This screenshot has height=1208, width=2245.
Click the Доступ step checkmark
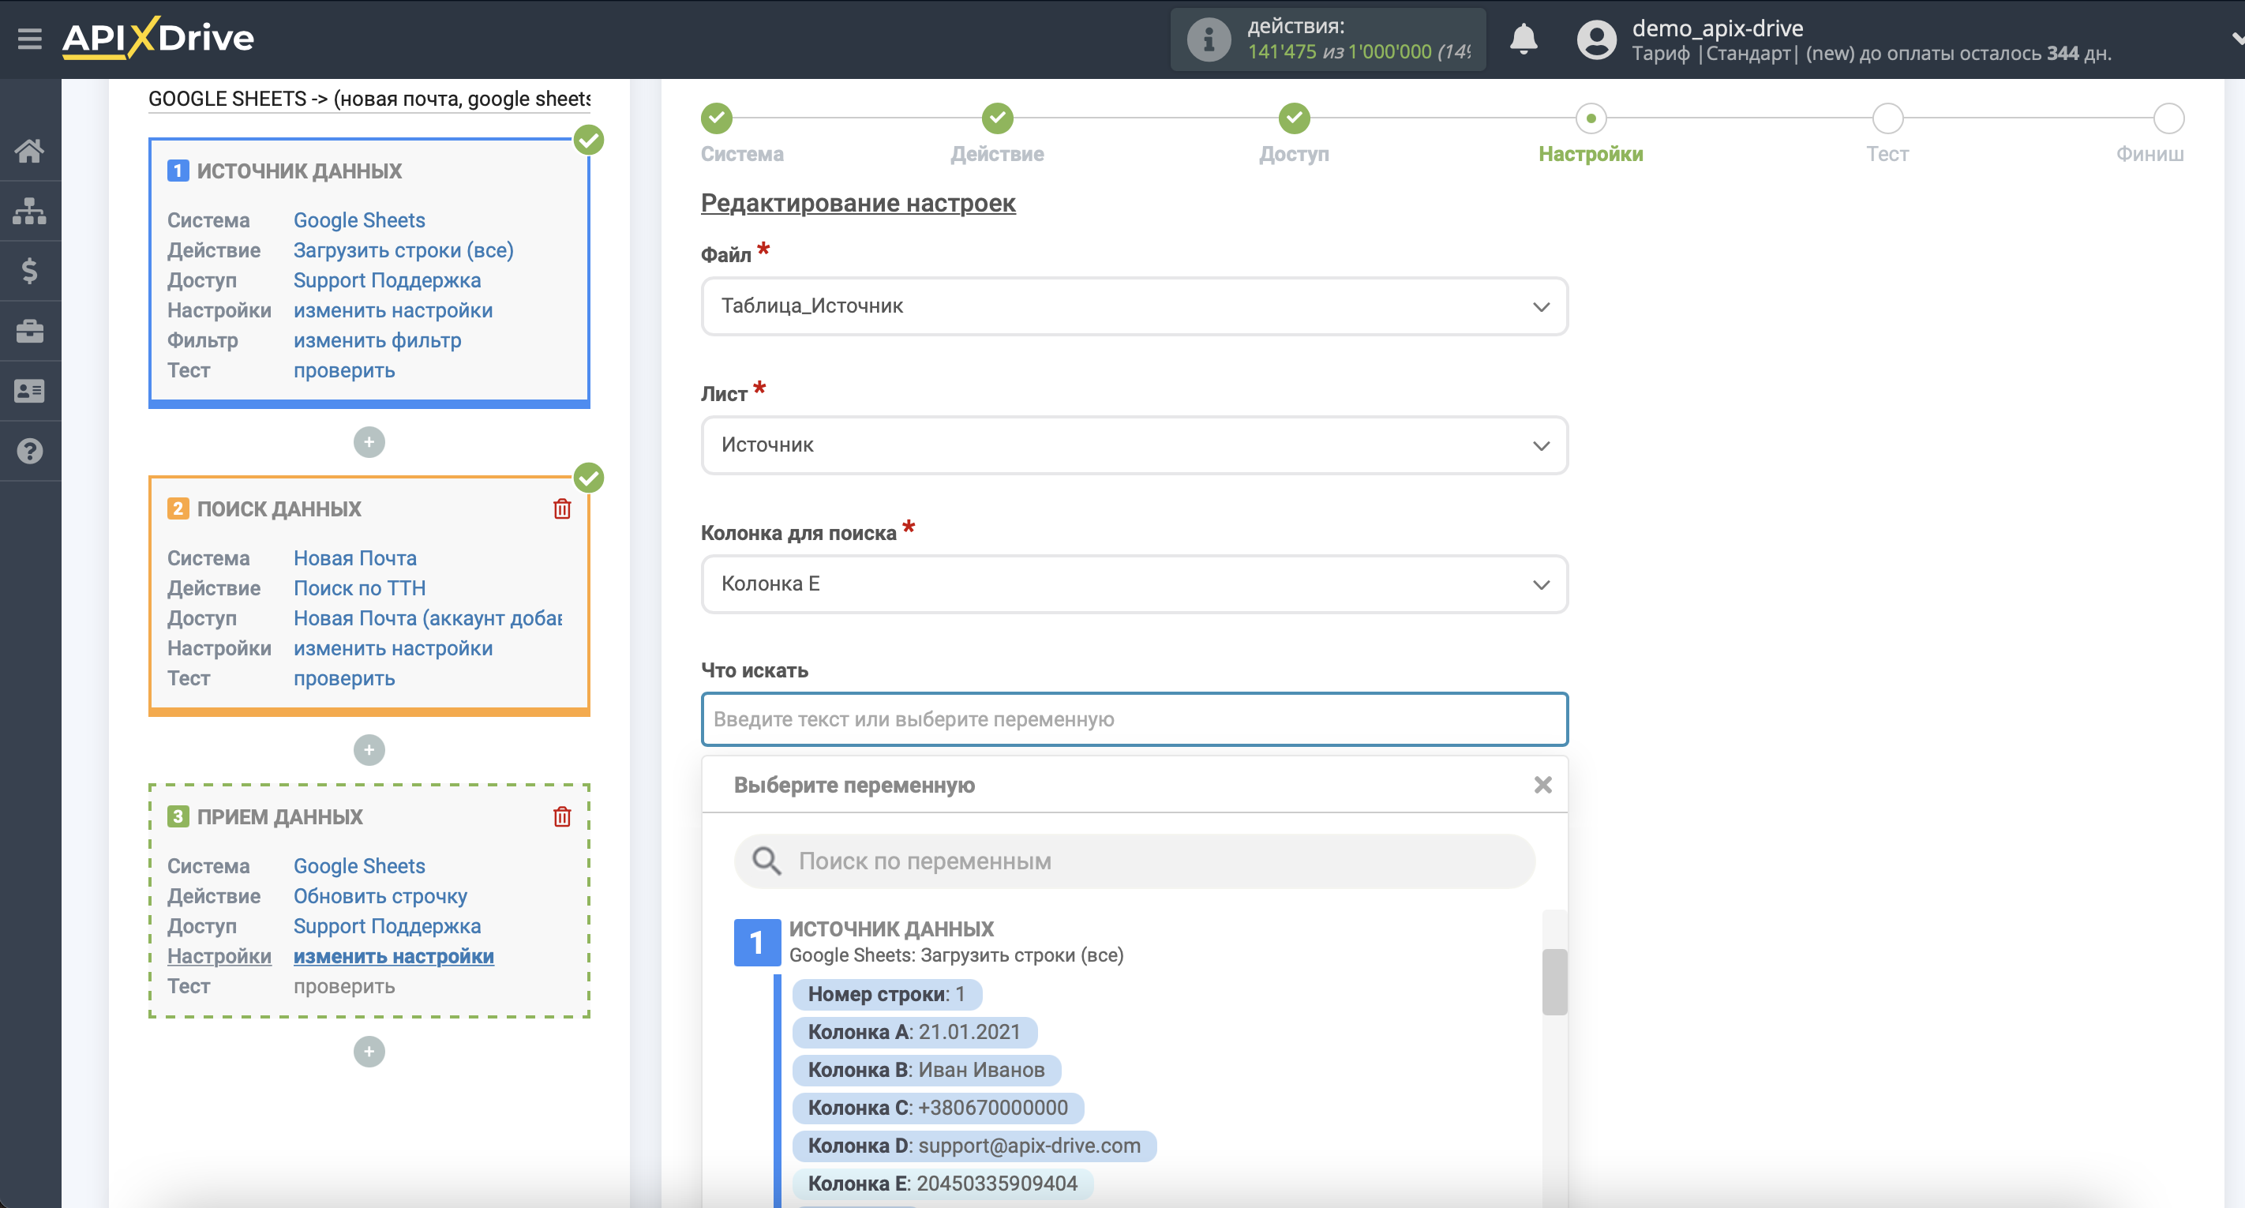point(1294,118)
